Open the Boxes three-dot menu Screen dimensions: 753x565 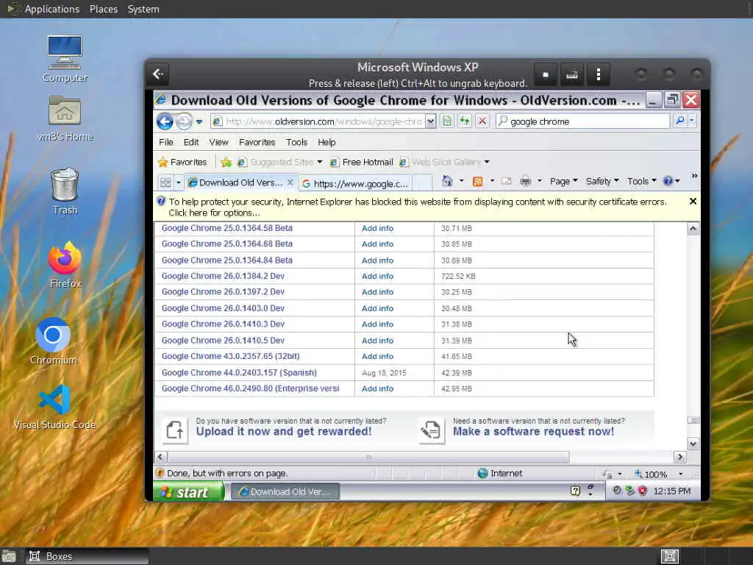click(599, 74)
